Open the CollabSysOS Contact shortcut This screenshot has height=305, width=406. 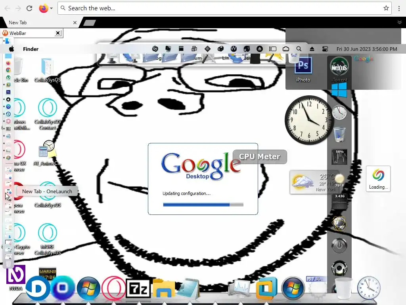pos(48,114)
